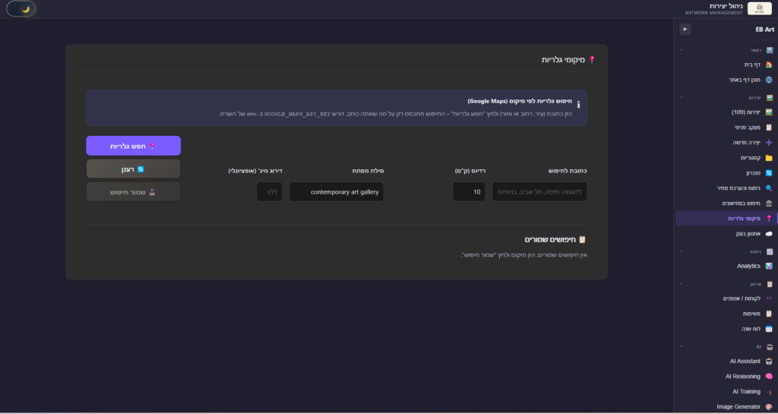Click the home page house icon in sidebar

click(x=769, y=65)
